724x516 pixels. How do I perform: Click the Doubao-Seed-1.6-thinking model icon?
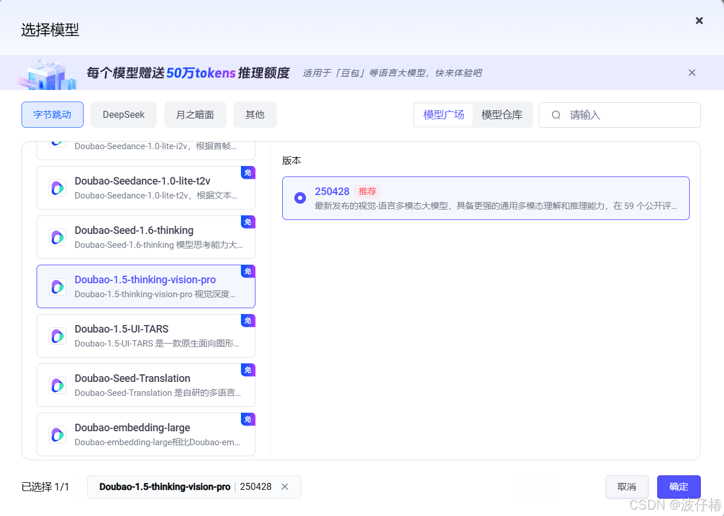pos(57,237)
